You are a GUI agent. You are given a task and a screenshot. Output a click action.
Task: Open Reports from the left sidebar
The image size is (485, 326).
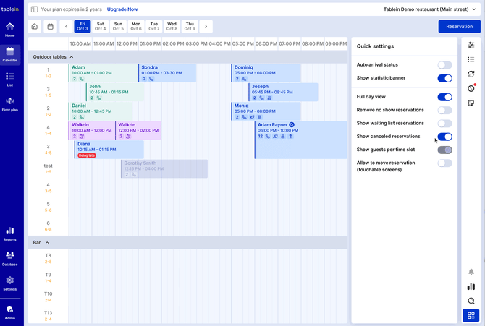pos(10,233)
